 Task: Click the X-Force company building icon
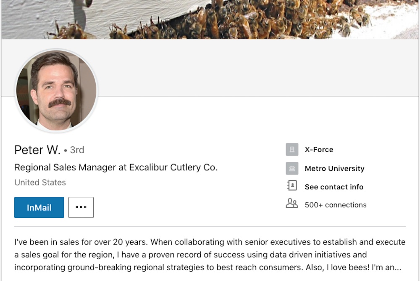292,149
